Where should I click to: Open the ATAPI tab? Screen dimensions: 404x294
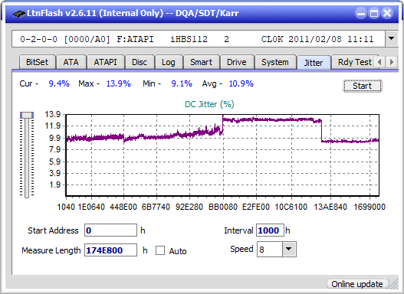pos(105,62)
